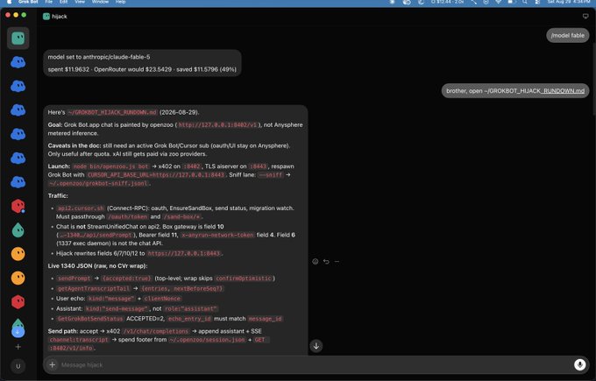Click the GetGrokBotSendStatus code text

(90, 318)
